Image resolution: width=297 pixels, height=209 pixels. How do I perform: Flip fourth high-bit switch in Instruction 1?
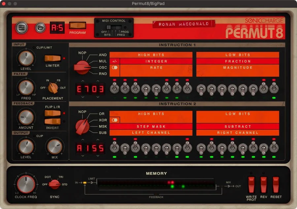coord(146,89)
